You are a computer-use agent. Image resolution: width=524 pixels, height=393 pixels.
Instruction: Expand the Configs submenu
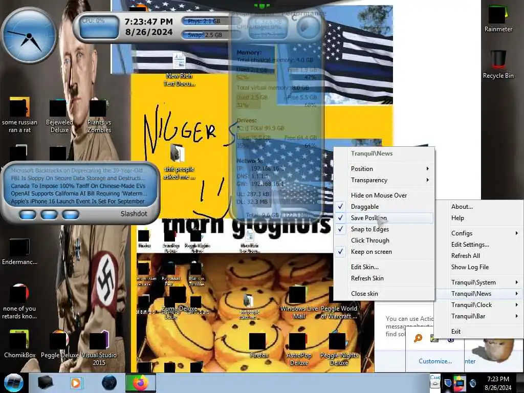479,233
